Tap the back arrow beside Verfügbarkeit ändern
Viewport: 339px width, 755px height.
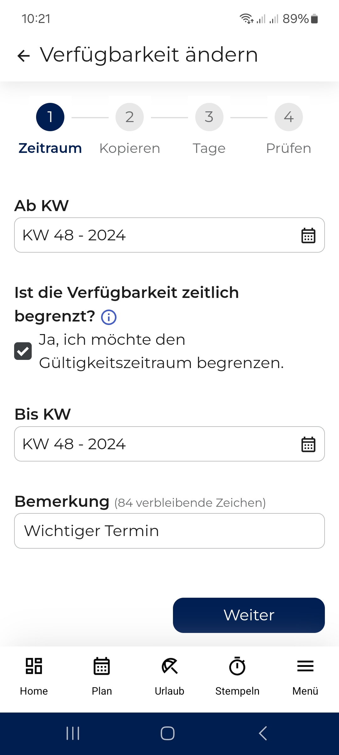coord(24,56)
